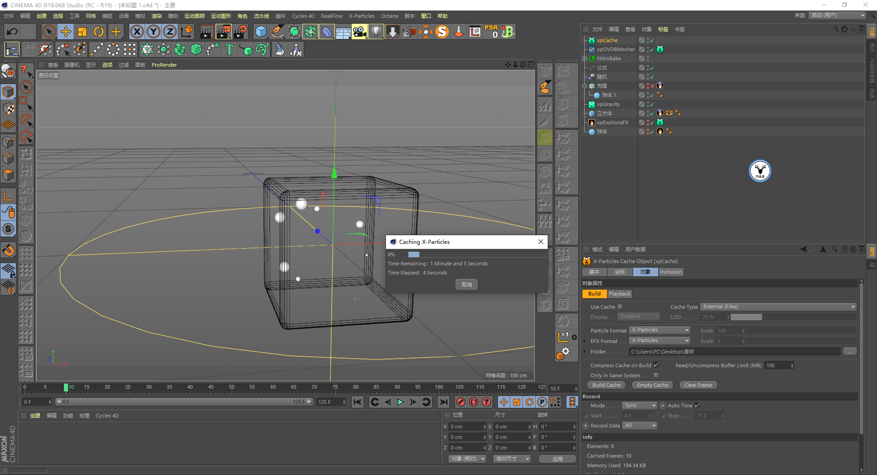Cancel caching with the 取消 button
This screenshot has height=475, width=877.
point(466,285)
